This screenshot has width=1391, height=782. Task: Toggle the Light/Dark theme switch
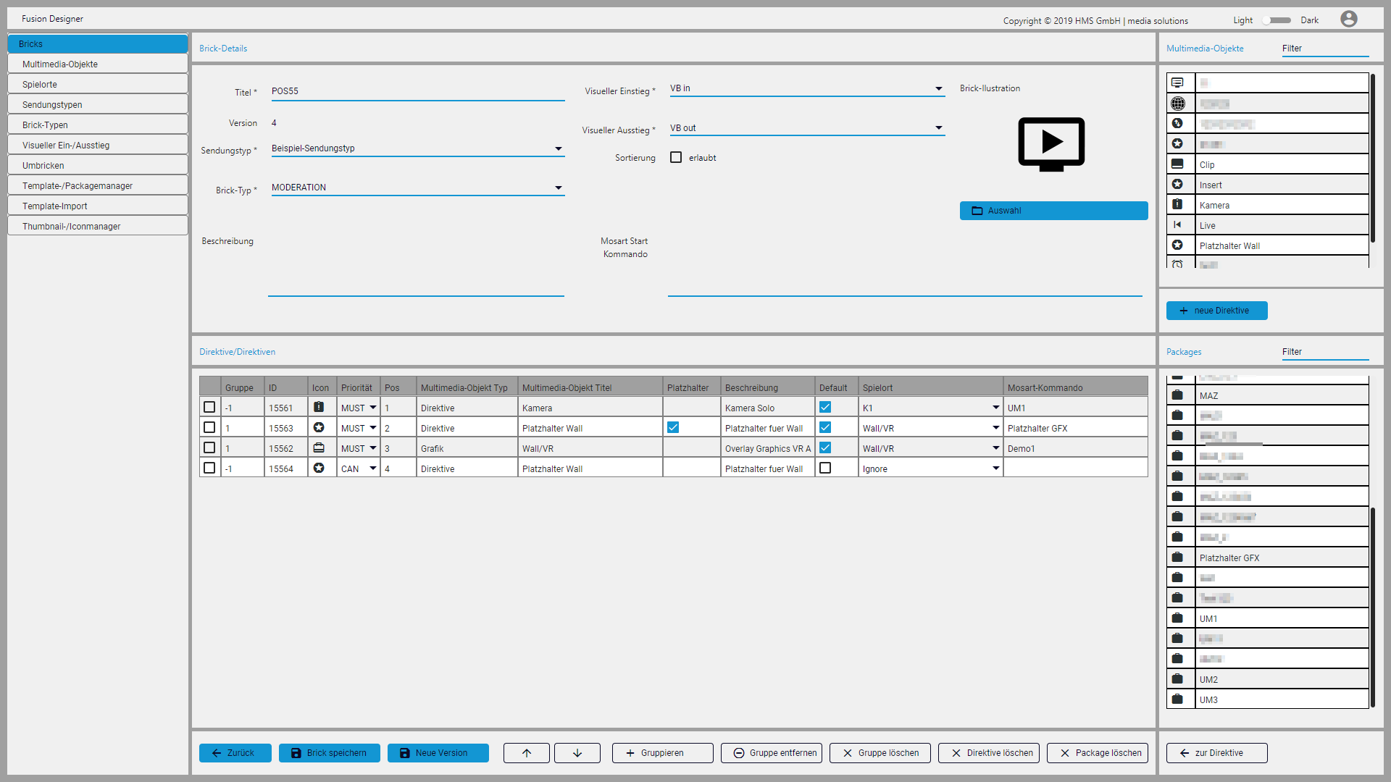point(1276,20)
